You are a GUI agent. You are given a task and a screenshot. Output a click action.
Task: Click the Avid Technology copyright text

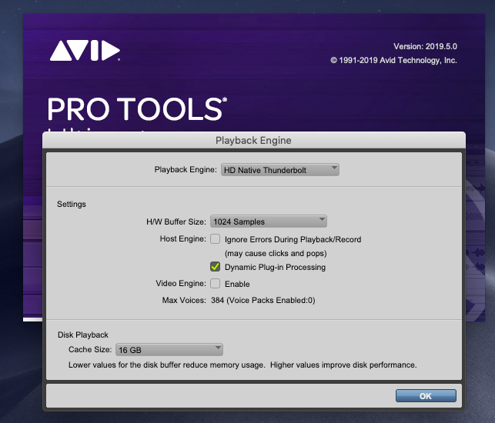coord(393,60)
